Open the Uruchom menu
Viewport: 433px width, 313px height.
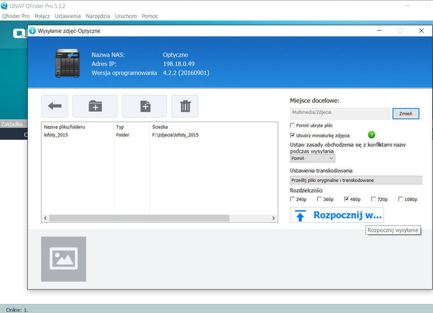tap(125, 16)
